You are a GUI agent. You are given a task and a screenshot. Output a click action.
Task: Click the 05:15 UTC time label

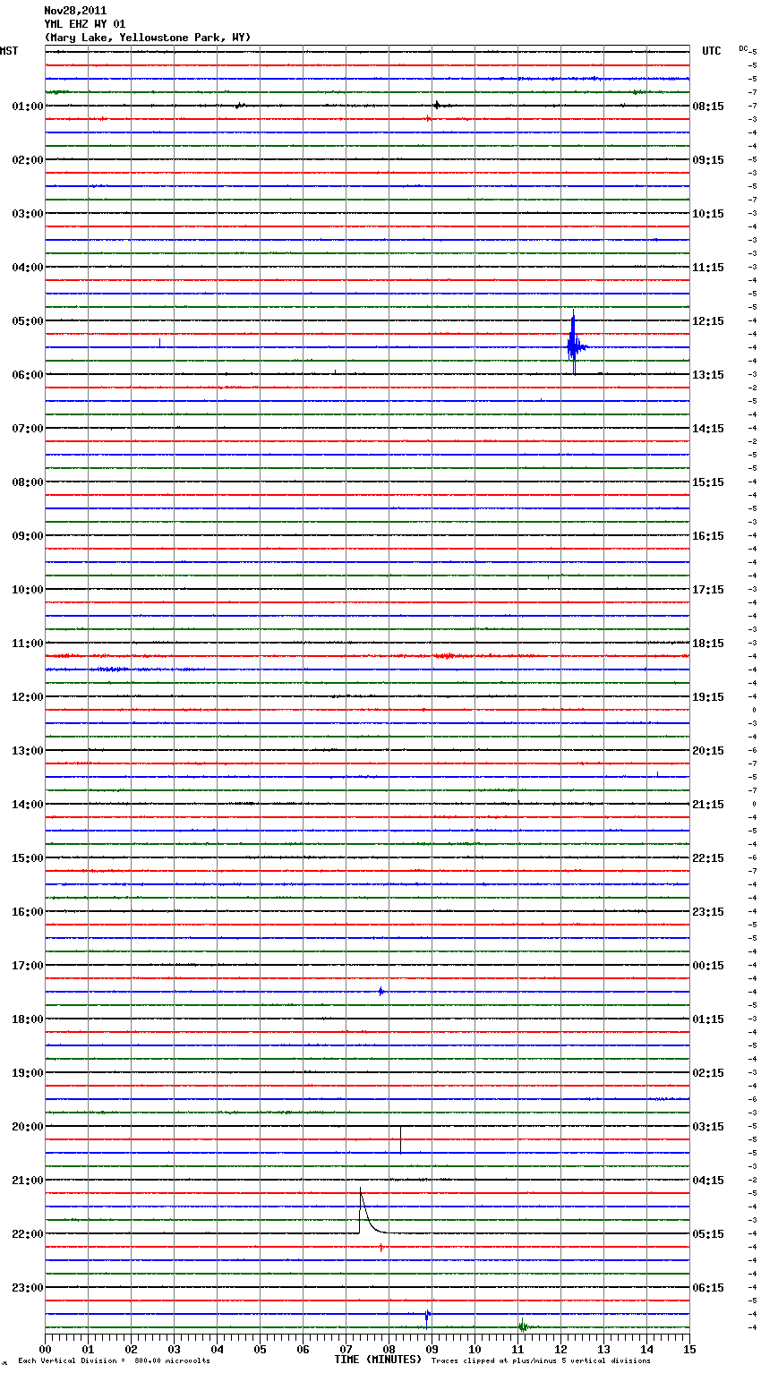708,1234
